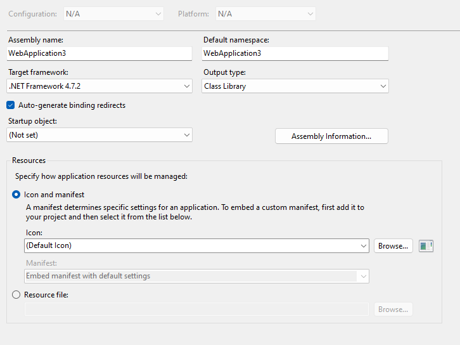Expand the Output type combo box
Screen dimensions: 460x345
(295, 86)
